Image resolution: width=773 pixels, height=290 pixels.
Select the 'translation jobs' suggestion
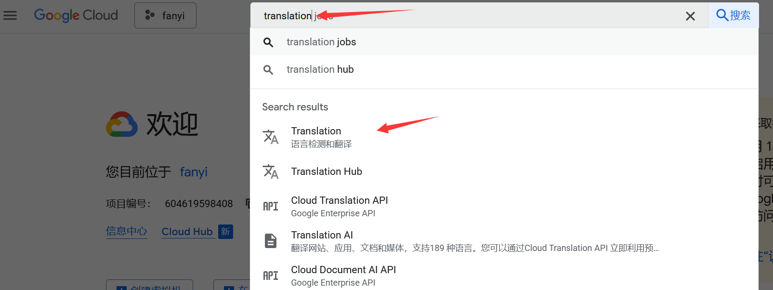[504, 42]
